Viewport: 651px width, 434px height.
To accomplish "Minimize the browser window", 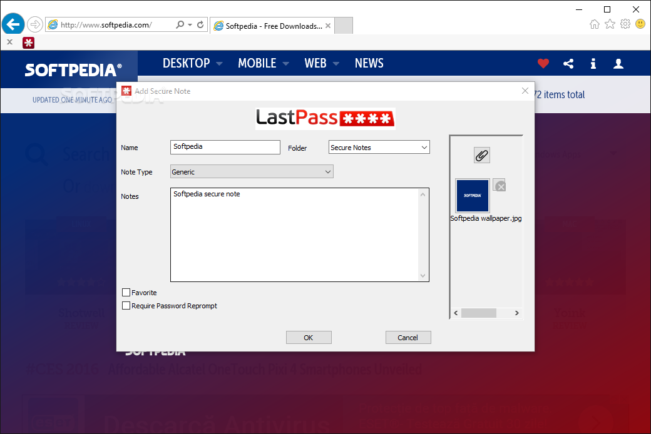I will pyautogui.click(x=579, y=9).
